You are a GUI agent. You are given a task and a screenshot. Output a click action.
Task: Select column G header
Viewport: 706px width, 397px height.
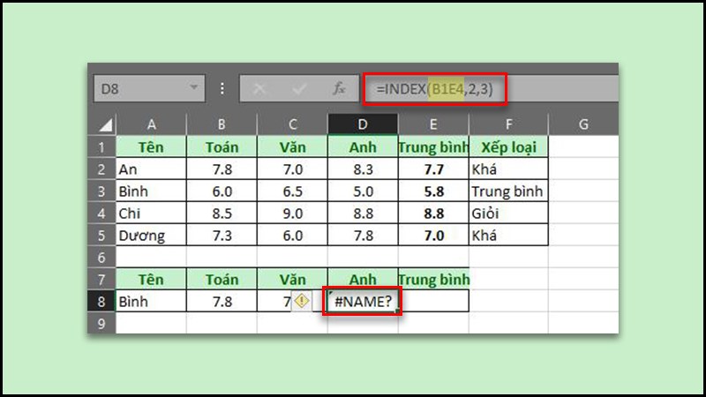coord(583,124)
